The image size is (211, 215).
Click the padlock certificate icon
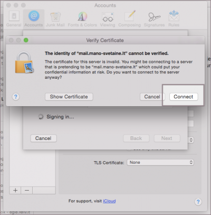(x=24, y=62)
